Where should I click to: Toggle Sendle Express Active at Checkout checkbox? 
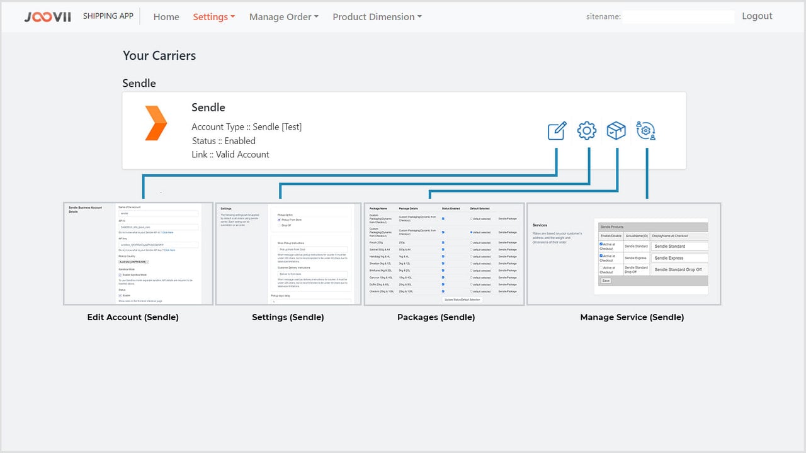pyautogui.click(x=602, y=256)
